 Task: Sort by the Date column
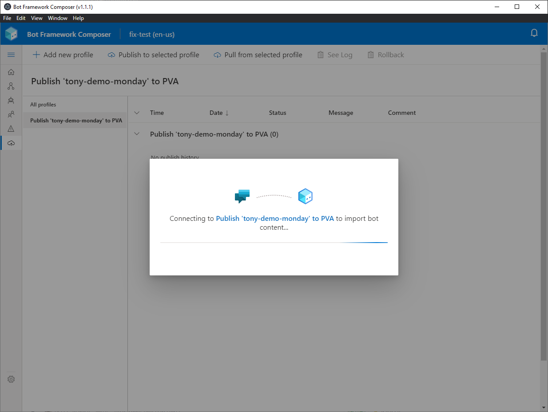pos(219,113)
